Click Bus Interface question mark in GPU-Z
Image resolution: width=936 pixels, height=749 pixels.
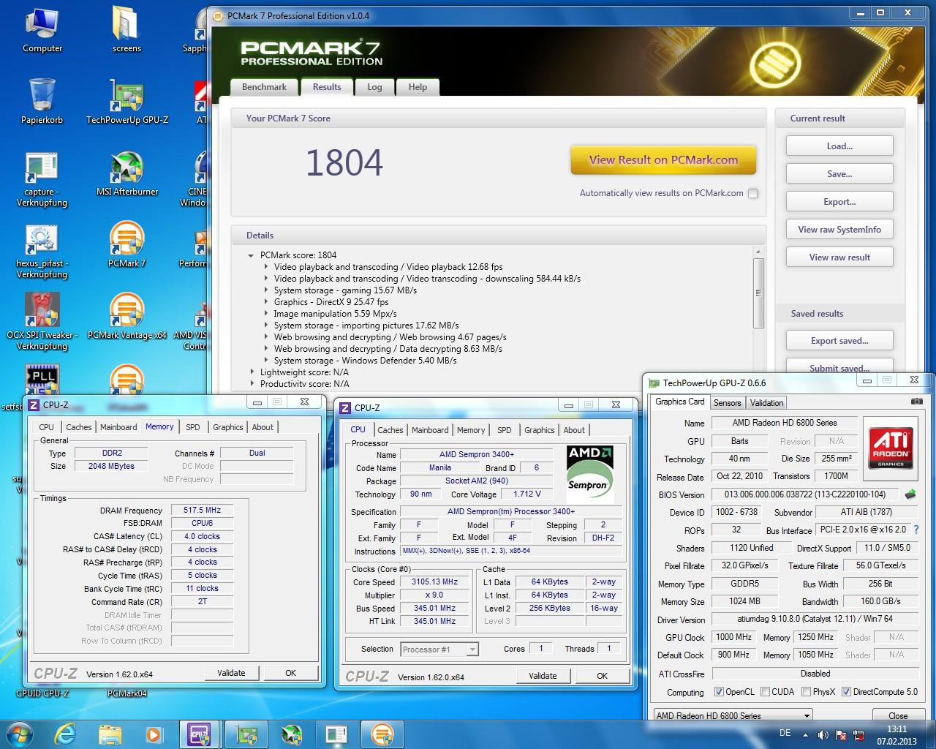click(x=916, y=530)
